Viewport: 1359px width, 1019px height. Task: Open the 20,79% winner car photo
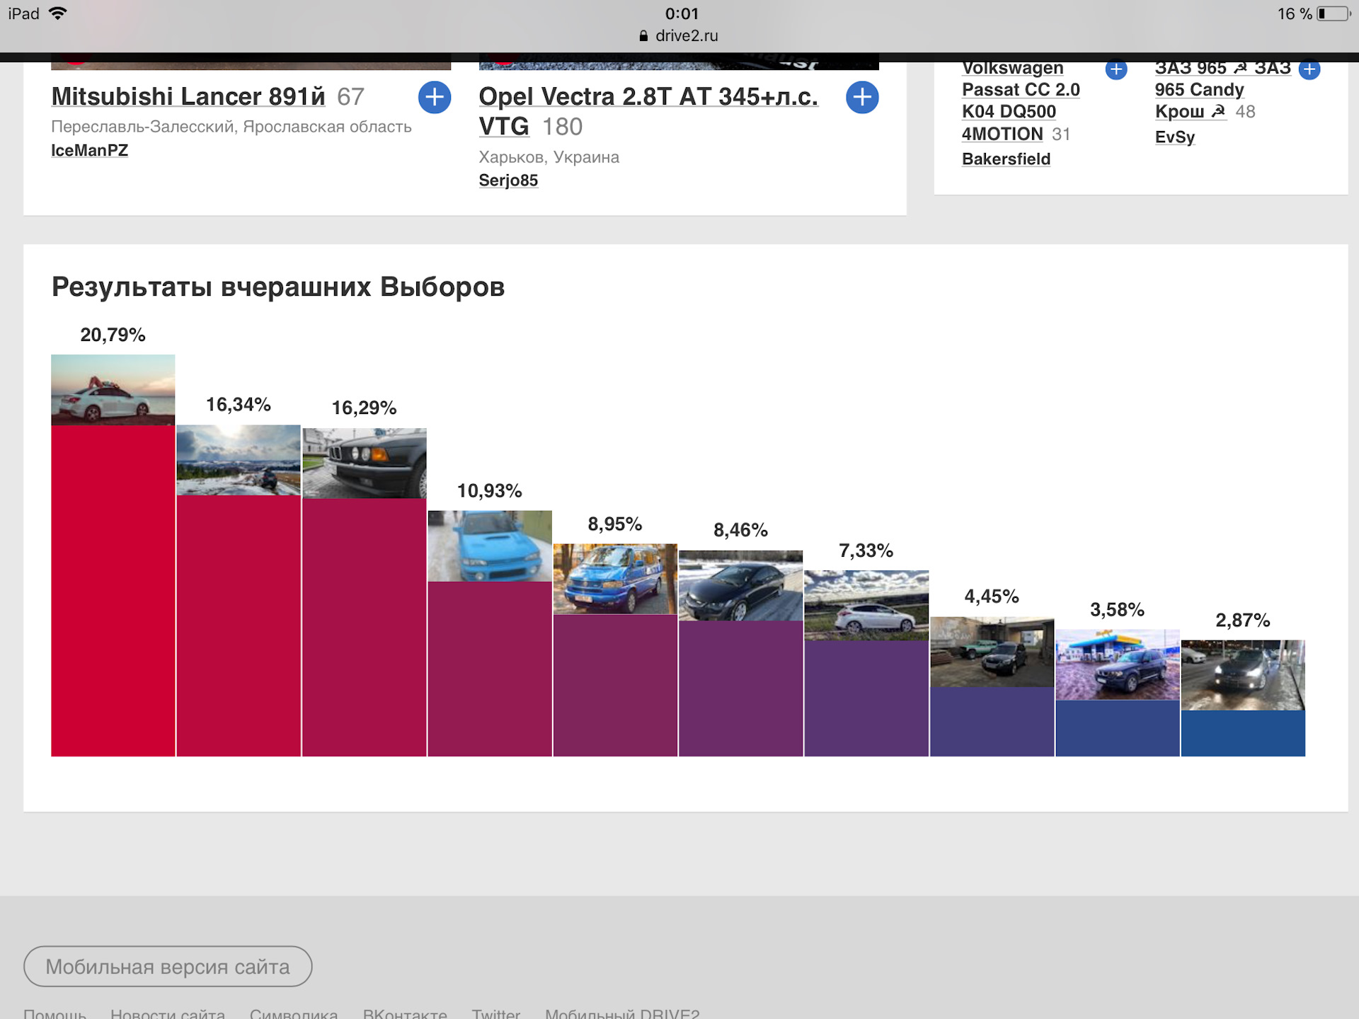pos(113,390)
